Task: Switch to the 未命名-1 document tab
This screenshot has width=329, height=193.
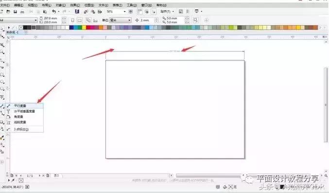Action: 12,32
